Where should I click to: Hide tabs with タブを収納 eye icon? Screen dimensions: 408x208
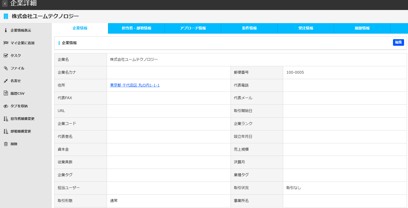coord(6,106)
